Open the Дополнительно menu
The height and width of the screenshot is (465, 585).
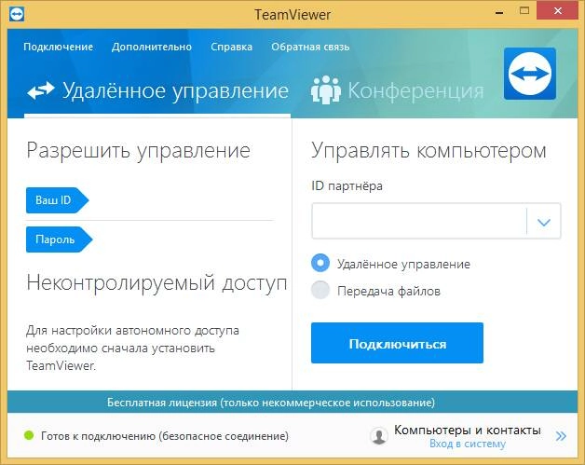tap(152, 47)
